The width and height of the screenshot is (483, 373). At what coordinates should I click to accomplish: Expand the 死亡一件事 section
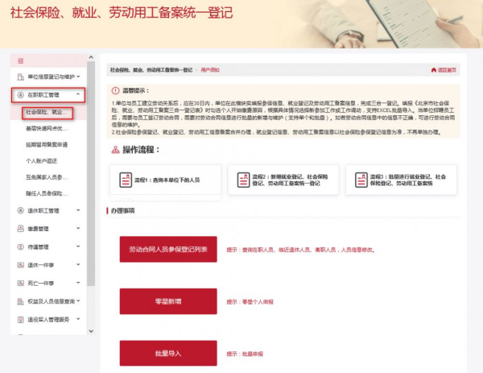tap(77, 284)
